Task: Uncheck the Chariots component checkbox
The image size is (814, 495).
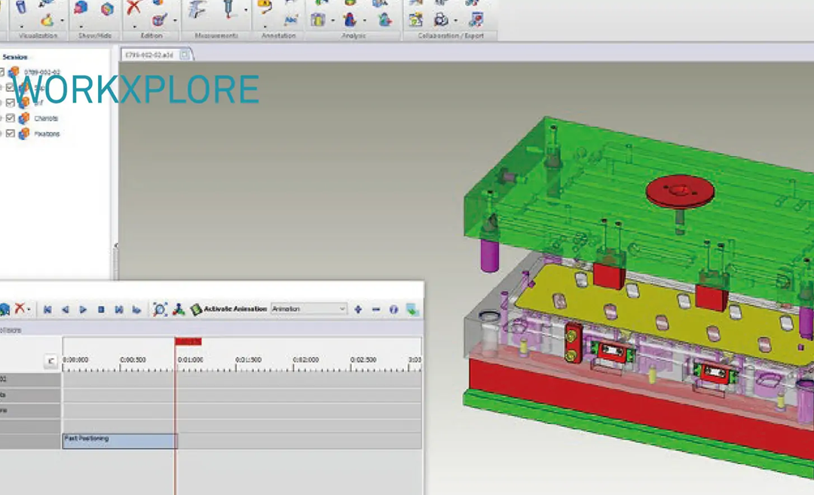Action: tap(10, 118)
